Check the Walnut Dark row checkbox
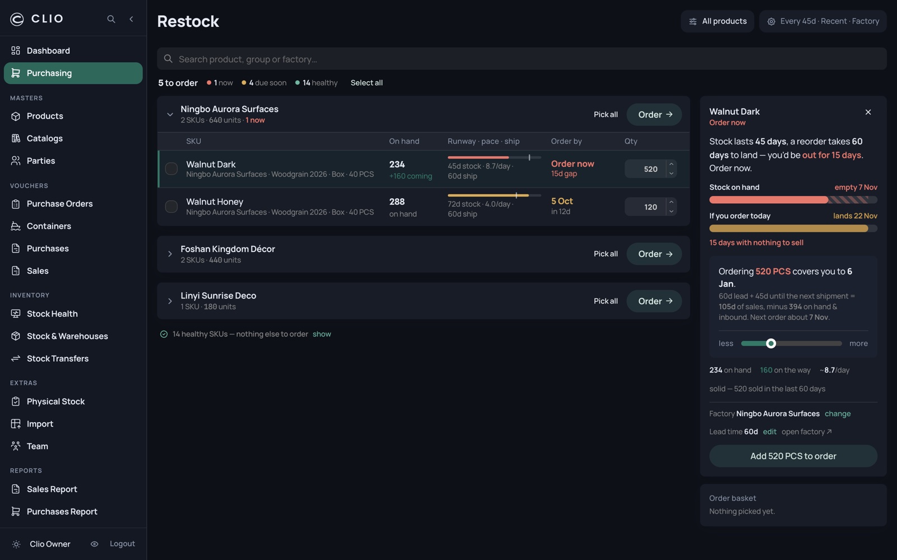 coord(172,169)
